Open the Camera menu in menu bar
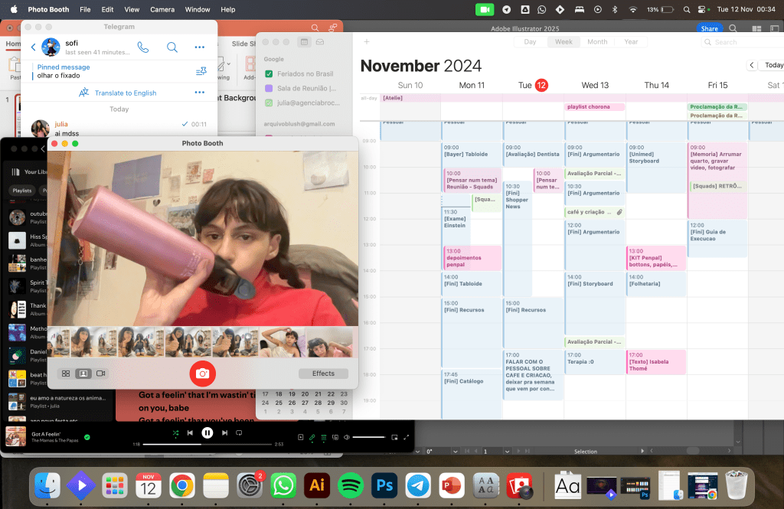Image resolution: width=784 pixels, height=509 pixels. pos(162,10)
